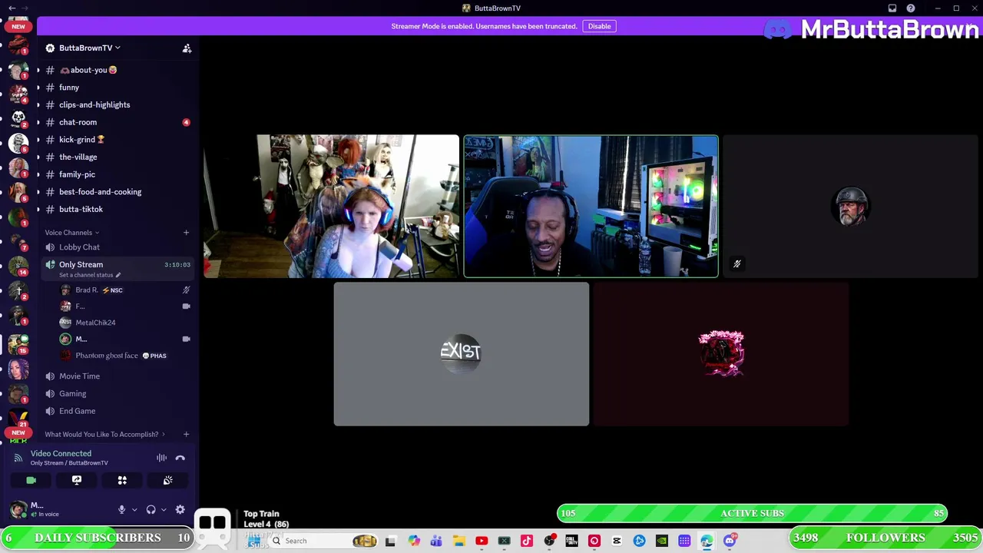The height and width of the screenshot is (553, 983).
Task: Open Discord from the taskbar
Action: click(730, 541)
